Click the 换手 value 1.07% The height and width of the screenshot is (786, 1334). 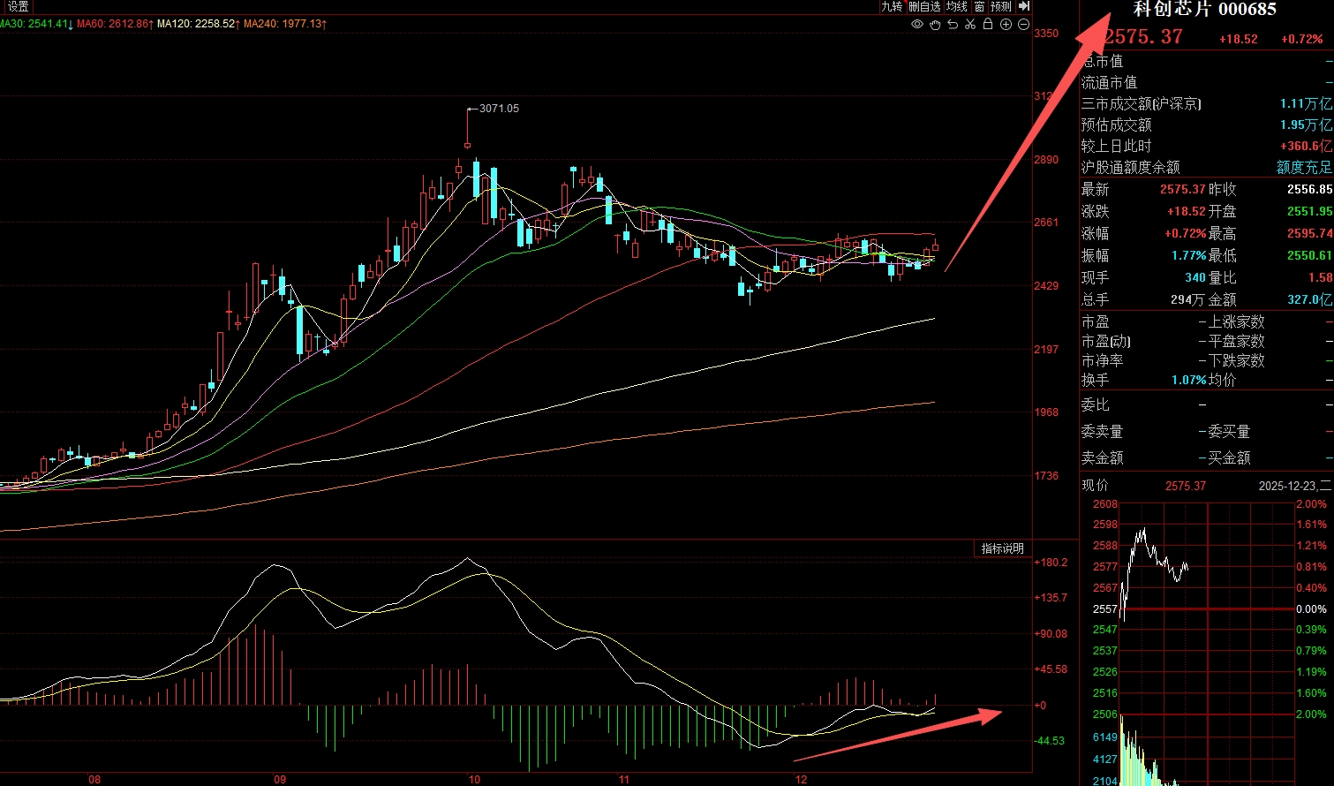coord(1188,380)
